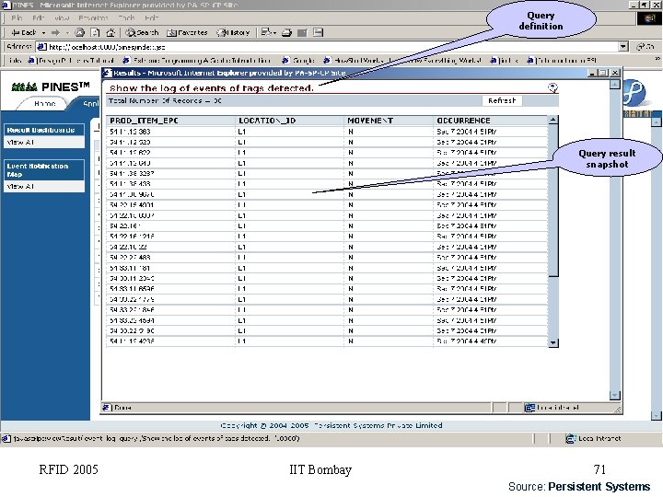Click the main IE window title bar icon

6,5
